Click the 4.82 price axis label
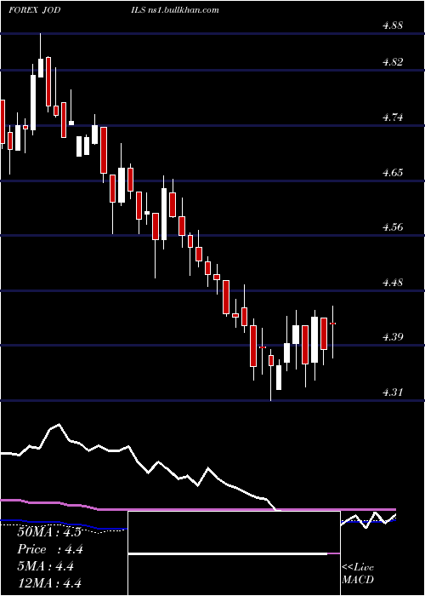Viewport: 425px width, 596px height. [x=393, y=62]
